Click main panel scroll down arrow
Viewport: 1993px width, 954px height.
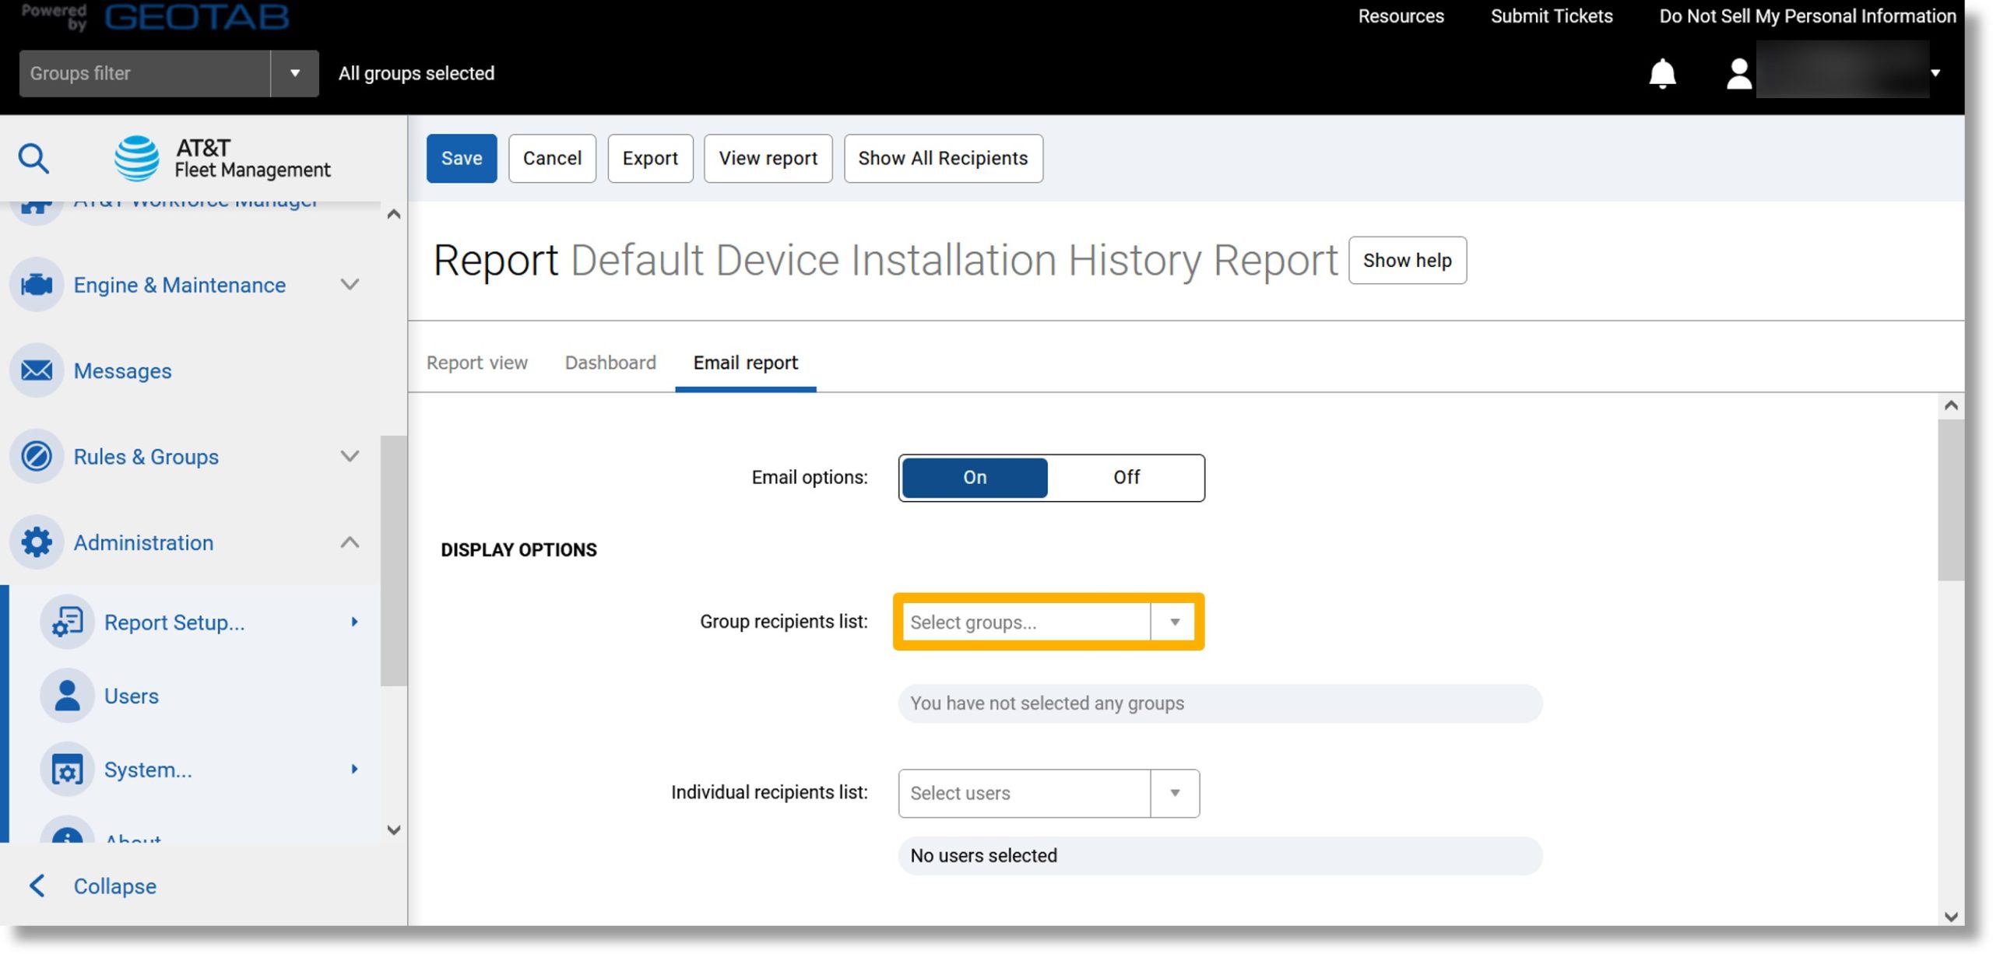pyautogui.click(x=1950, y=916)
